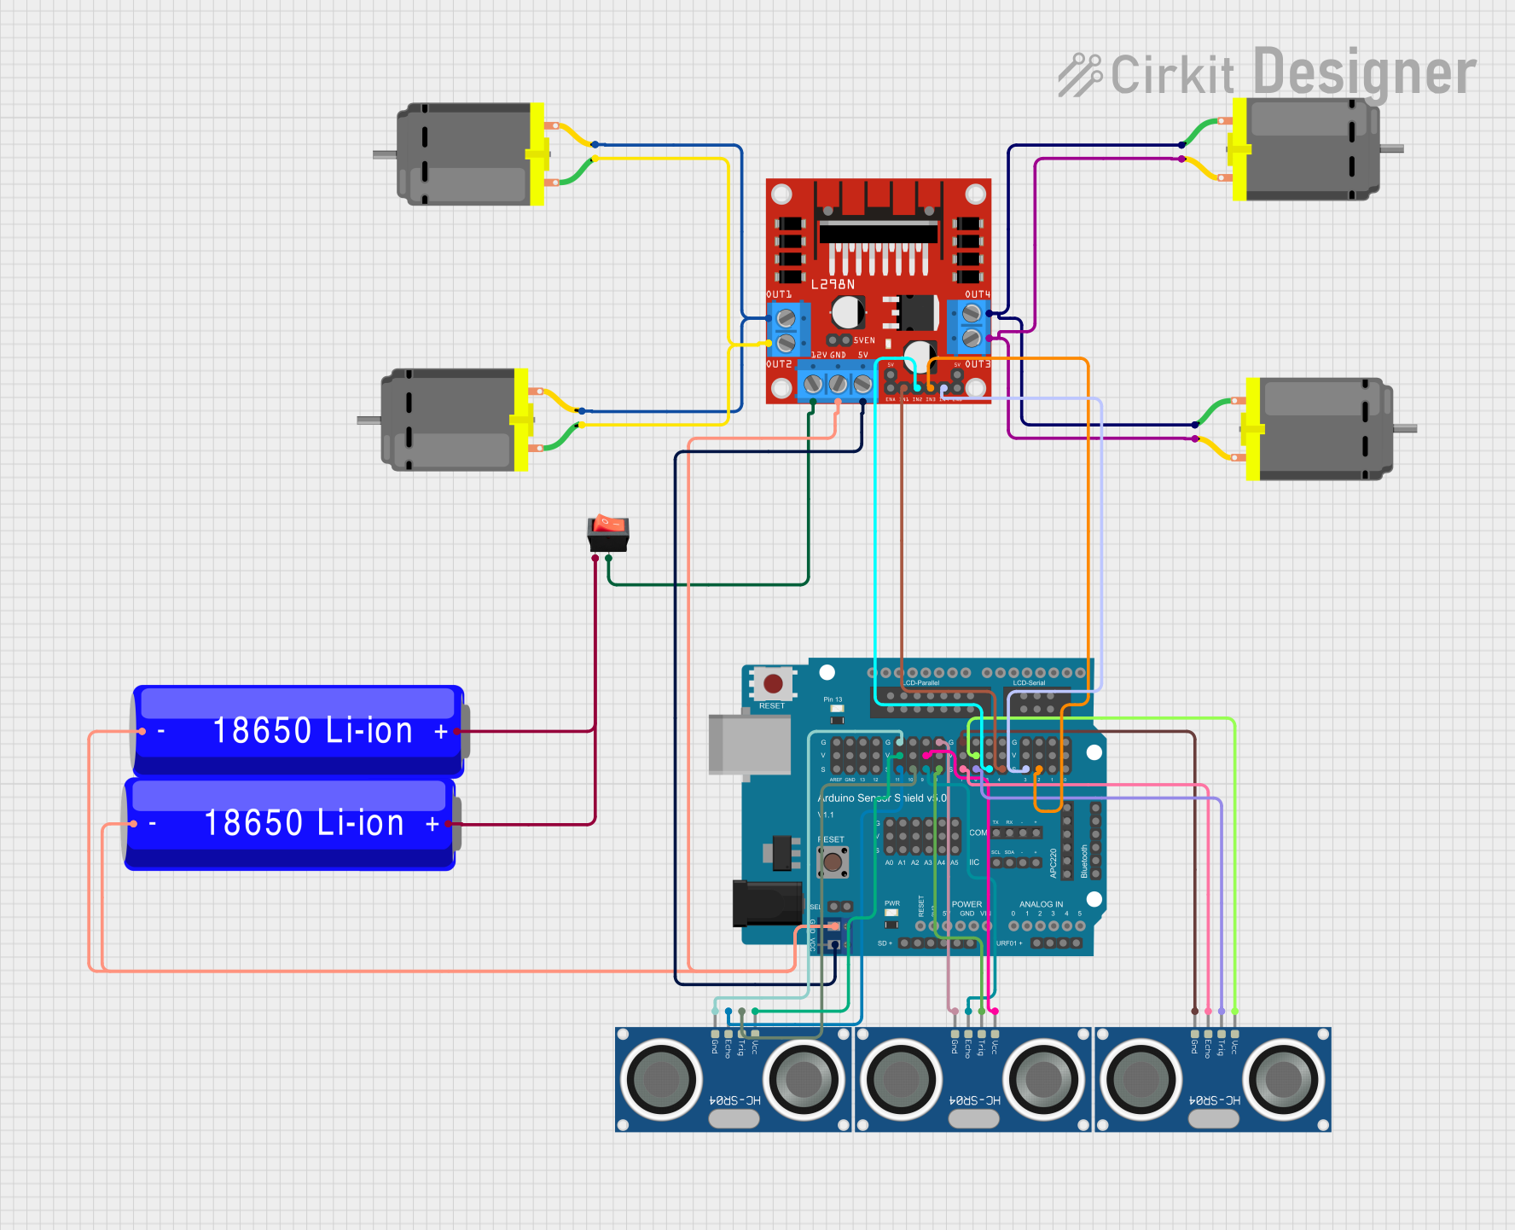Click the Arduino DC barrel jack
The width and height of the screenshot is (1515, 1230).
point(767,903)
